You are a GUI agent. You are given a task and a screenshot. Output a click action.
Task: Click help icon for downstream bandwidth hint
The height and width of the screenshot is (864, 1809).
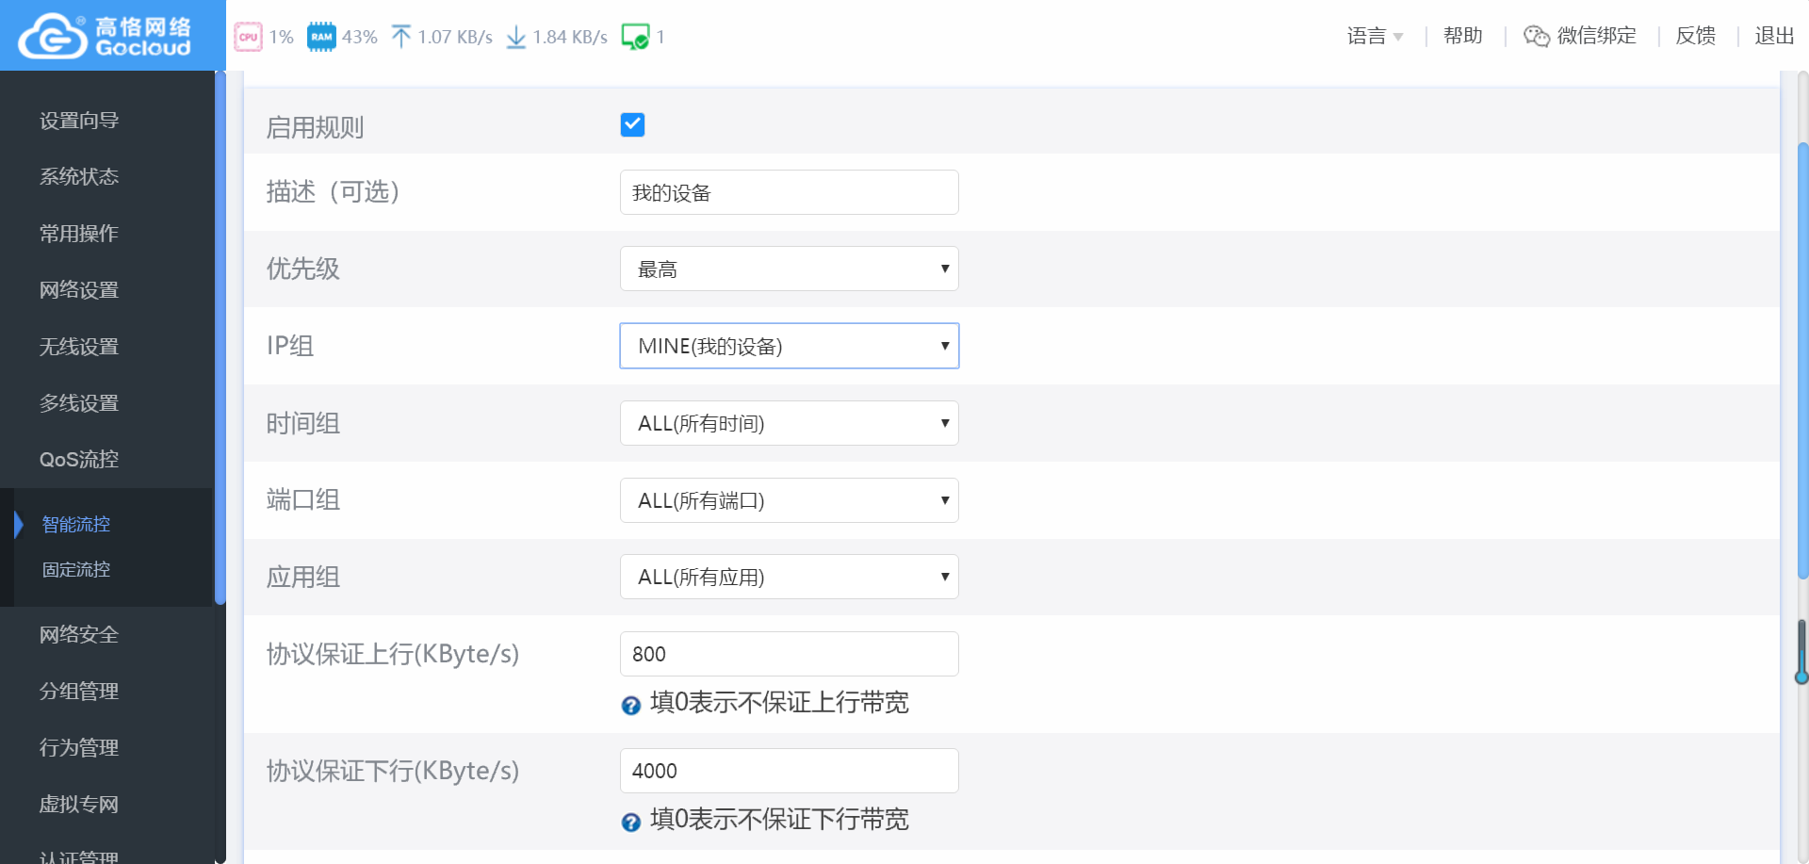(631, 822)
